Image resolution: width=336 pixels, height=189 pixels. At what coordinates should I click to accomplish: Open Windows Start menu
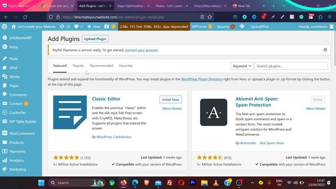tap(41, 183)
